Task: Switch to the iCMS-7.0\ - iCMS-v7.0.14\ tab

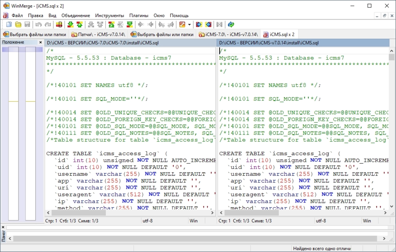Action: coord(229,34)
